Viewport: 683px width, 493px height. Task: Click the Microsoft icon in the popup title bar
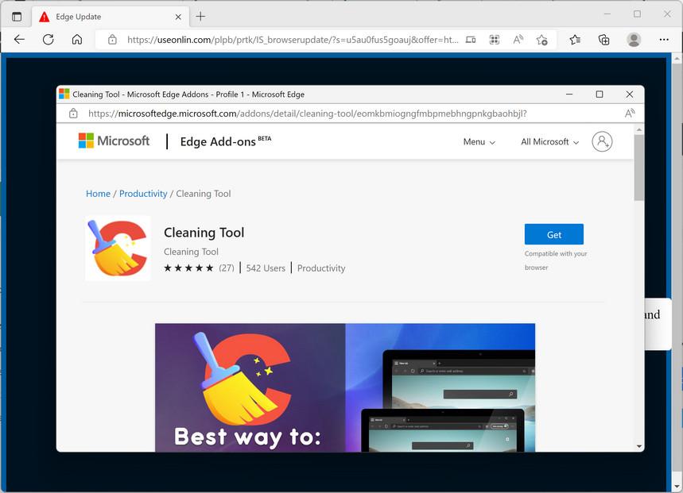64,94
